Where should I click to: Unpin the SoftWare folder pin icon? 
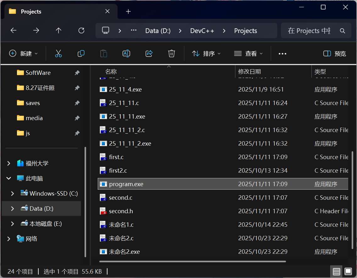pos(77,73)
